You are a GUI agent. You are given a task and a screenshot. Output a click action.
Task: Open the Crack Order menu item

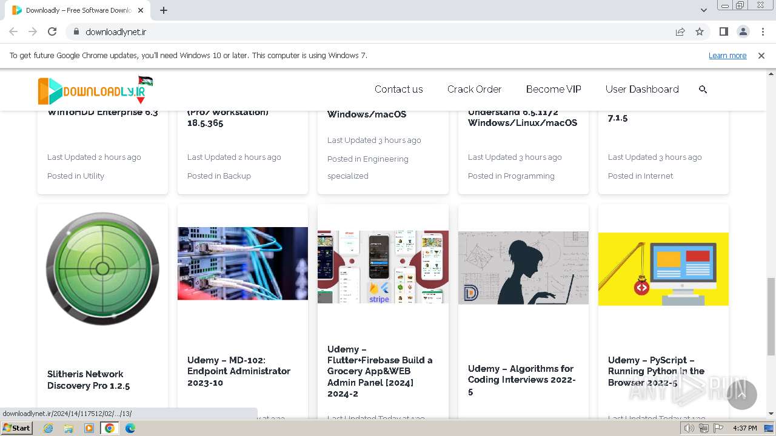pyautogui.click(x=474, y=89)
